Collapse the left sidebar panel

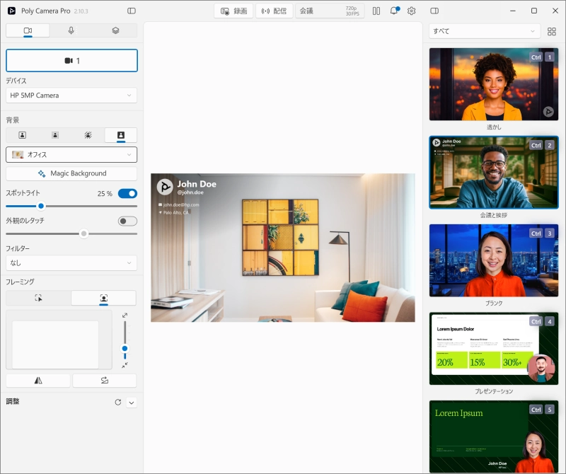tap(132, 11)
